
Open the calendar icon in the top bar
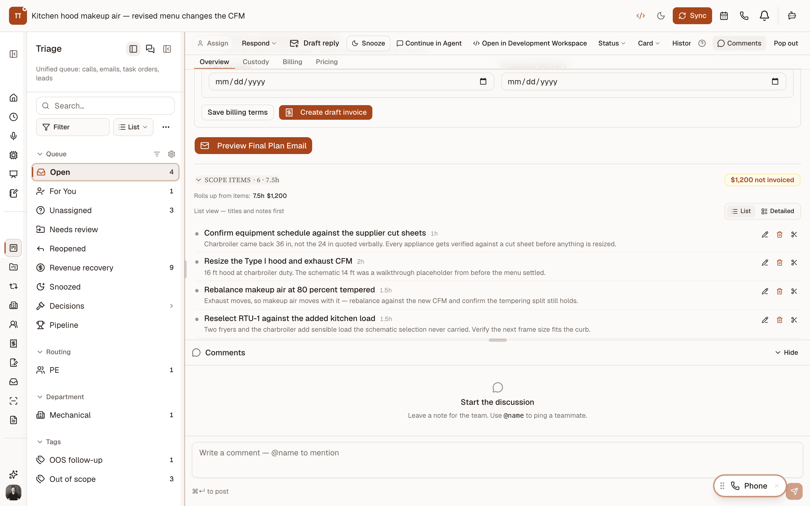[724, 16]
